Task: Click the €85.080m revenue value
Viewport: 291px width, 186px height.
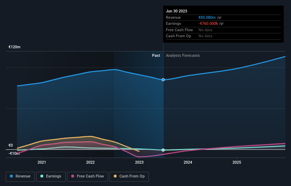Action: (x=207, y=17)
